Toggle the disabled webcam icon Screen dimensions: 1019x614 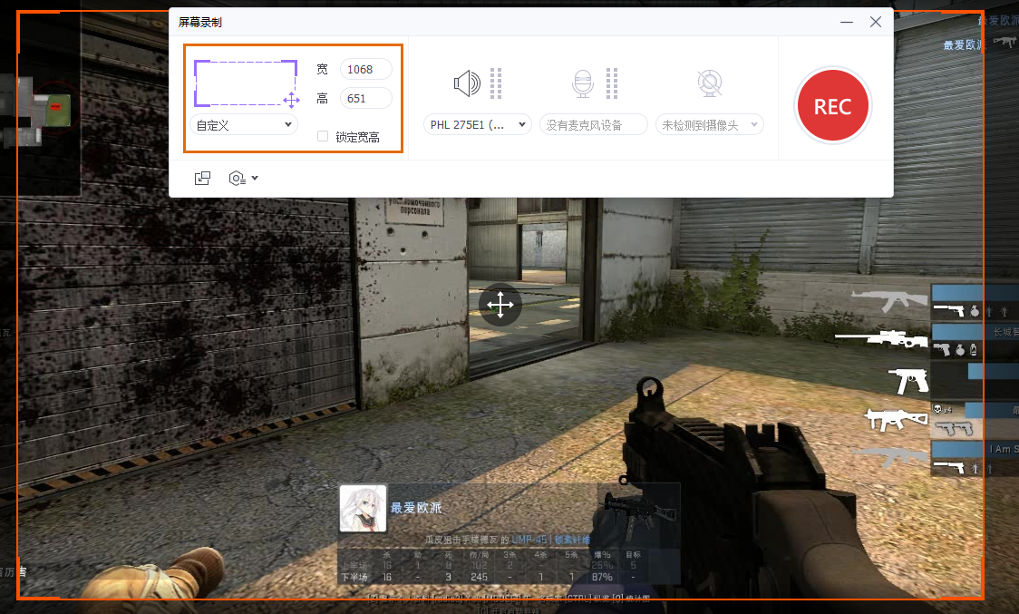point(710,83)
